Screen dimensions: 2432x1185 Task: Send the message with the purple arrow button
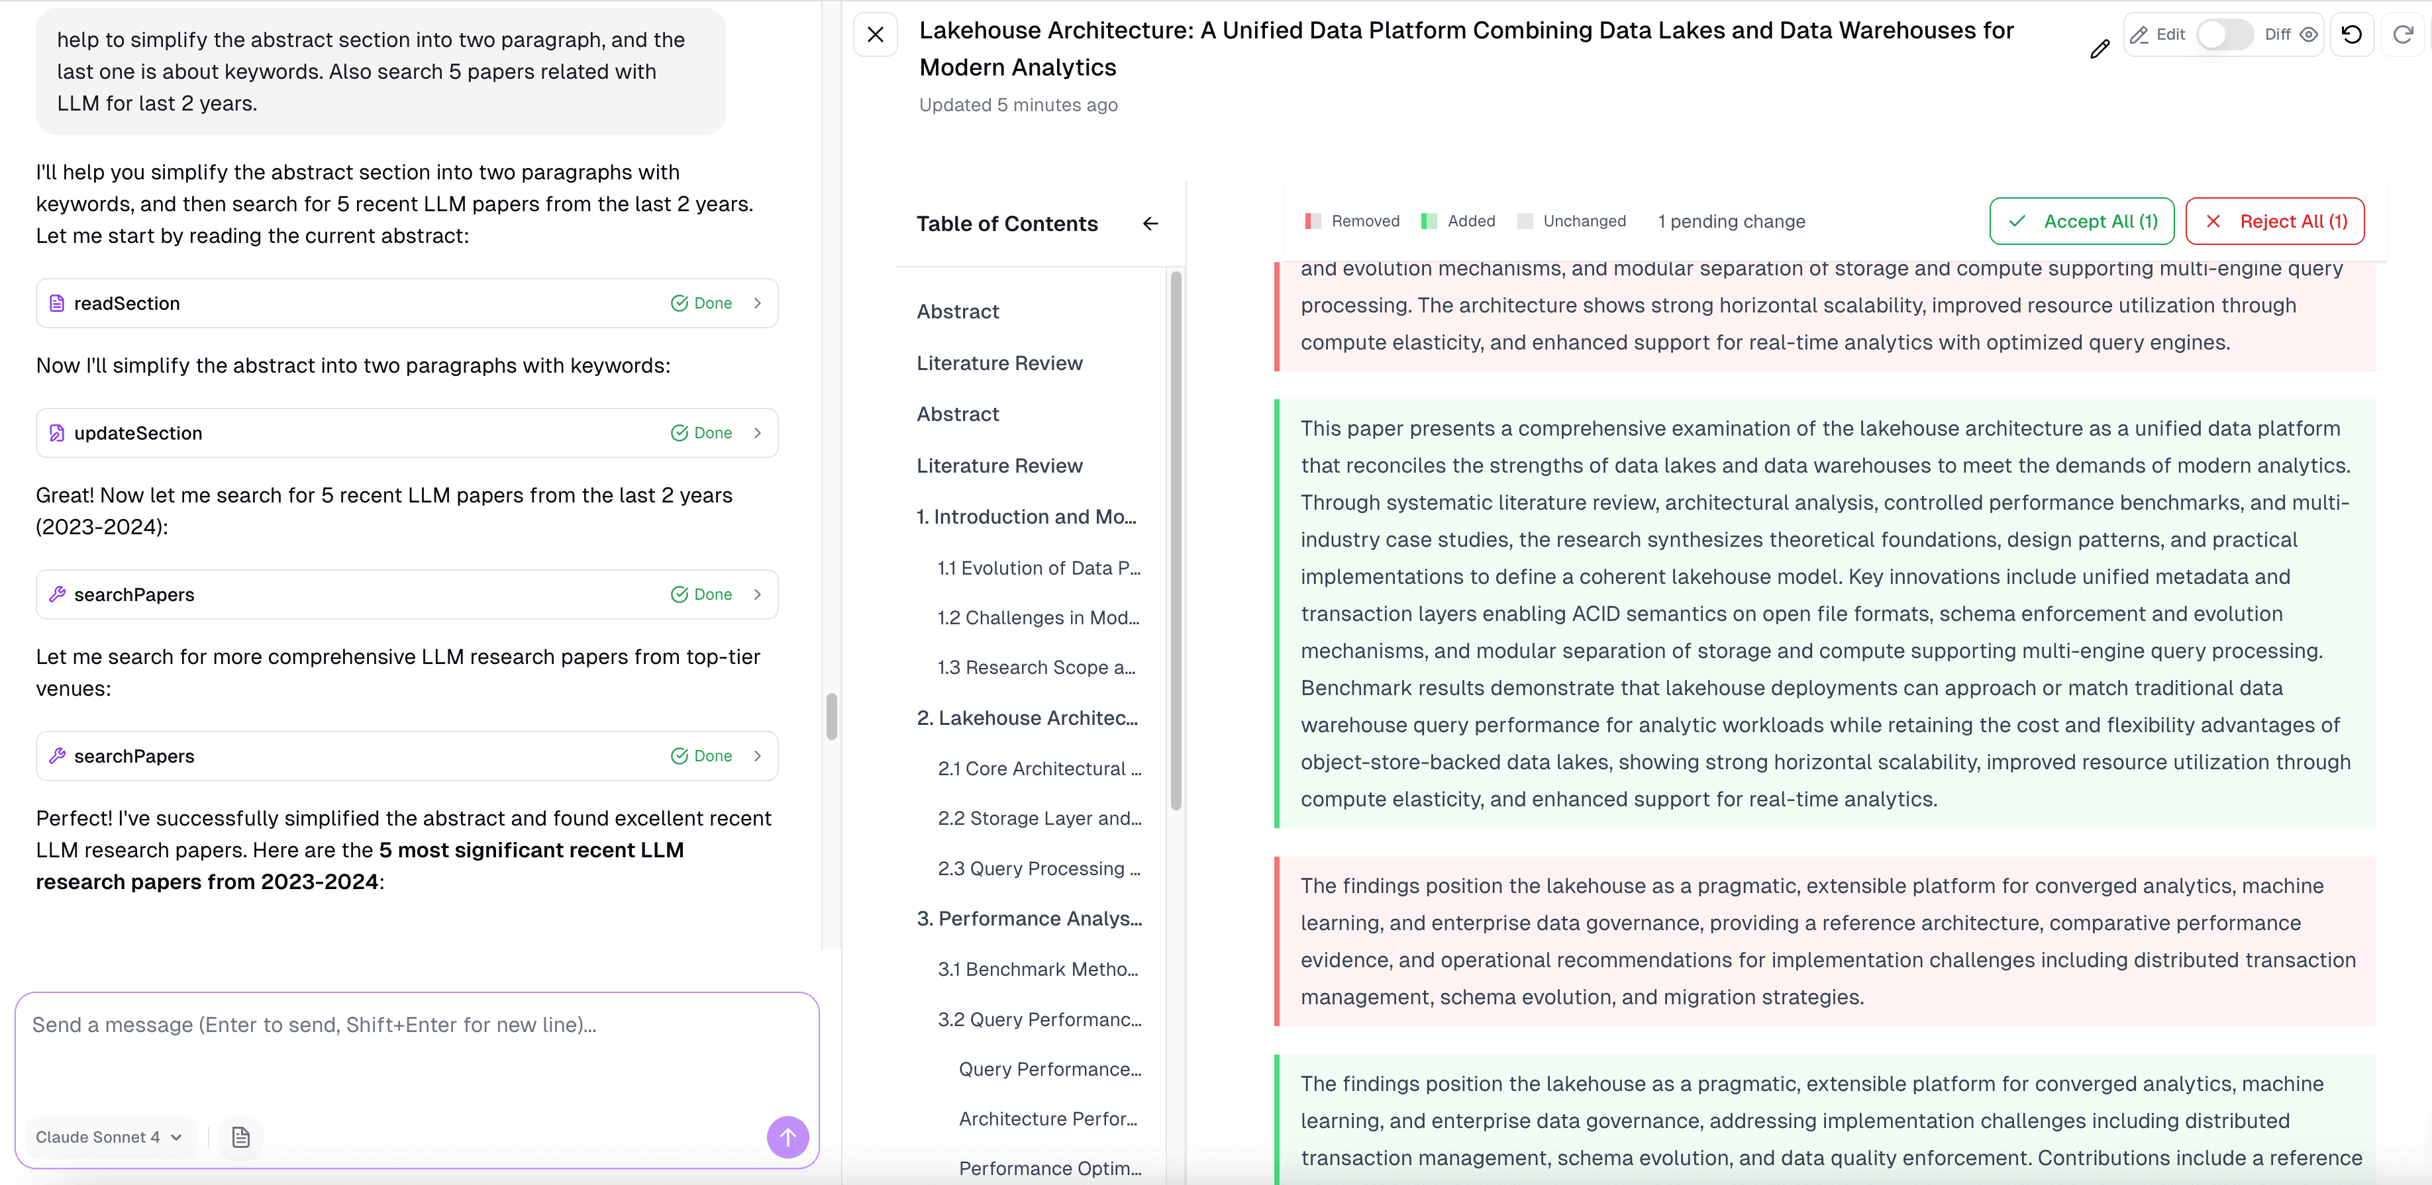787,1137
